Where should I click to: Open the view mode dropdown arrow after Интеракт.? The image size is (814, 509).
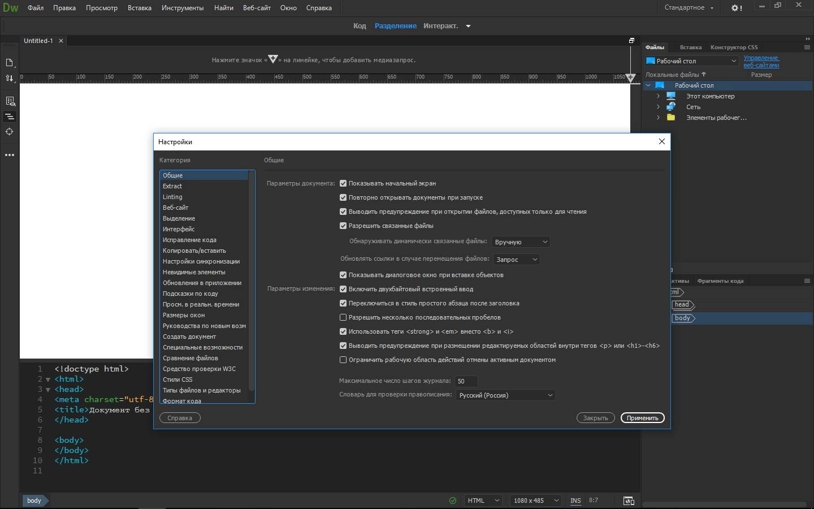pyautogui.click(x=468, y=26)
